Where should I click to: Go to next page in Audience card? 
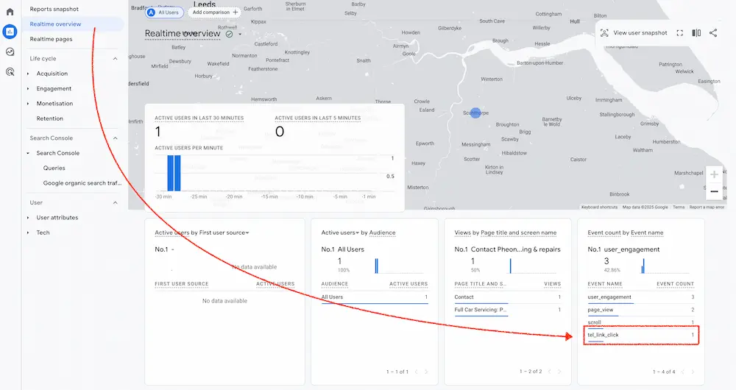pos(426,372)
